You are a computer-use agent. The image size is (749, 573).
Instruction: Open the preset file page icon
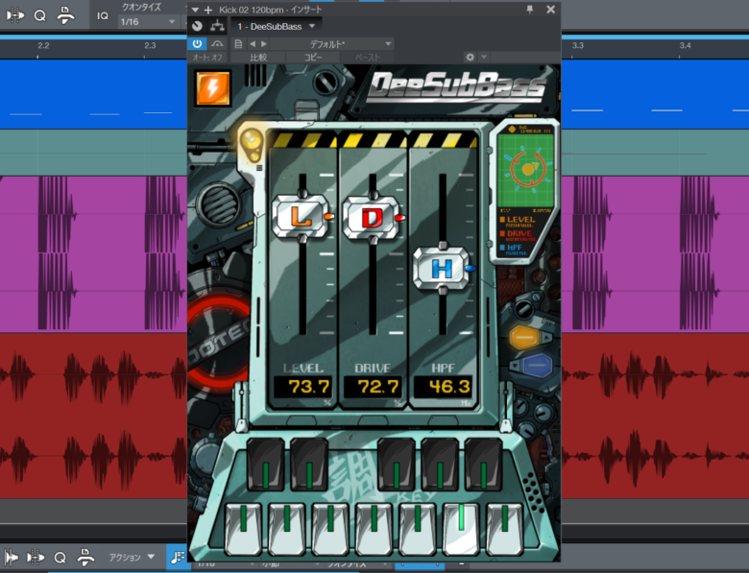(238, 44)
